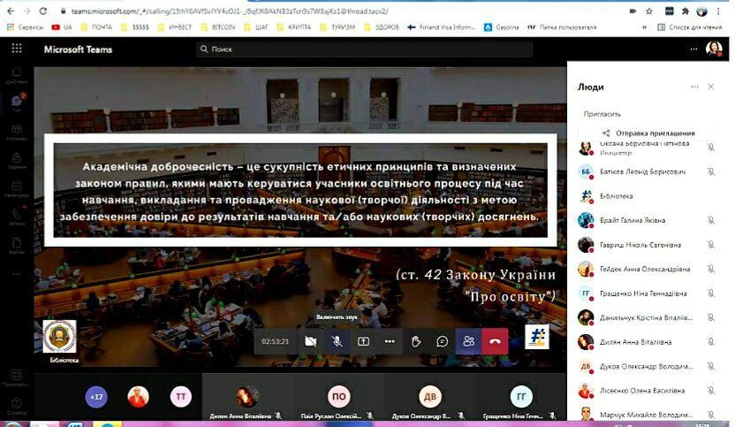Viewport: 743px width, 427px height.
Task: Select Дуков Олександр in People list
Action: point(648,366)
